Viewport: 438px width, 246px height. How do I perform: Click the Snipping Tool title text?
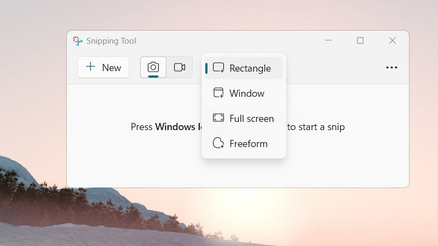[x=111, y=41]
